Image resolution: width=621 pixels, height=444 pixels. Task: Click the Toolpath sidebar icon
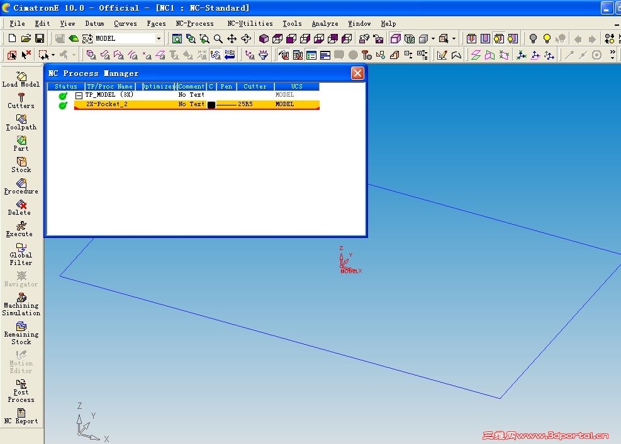tap(21, 122)
